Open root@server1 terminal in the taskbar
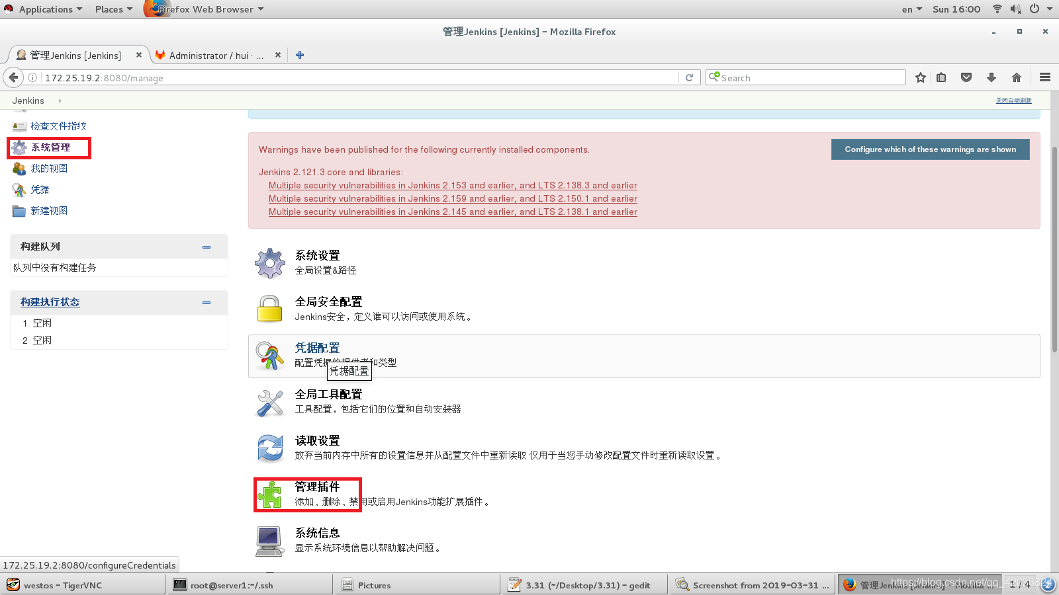1059x595 pixels. (250, 585)
